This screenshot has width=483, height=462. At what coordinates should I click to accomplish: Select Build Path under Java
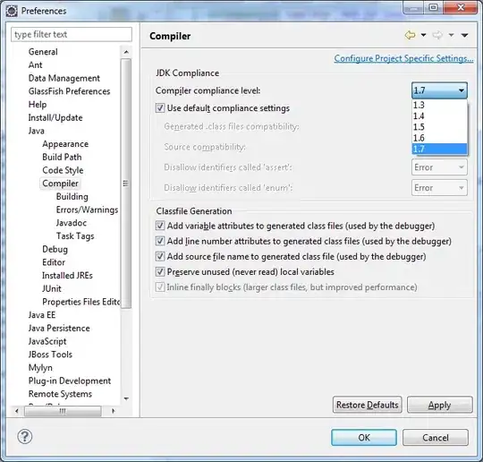62,158
